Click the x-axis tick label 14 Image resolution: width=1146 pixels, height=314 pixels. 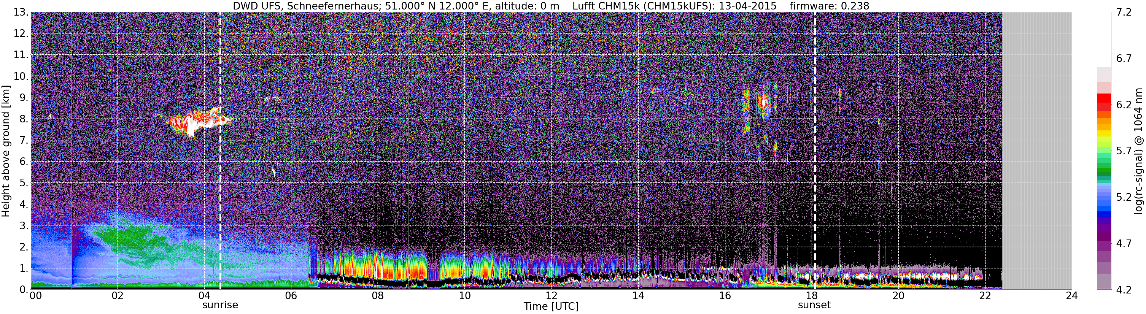point(637,296)
